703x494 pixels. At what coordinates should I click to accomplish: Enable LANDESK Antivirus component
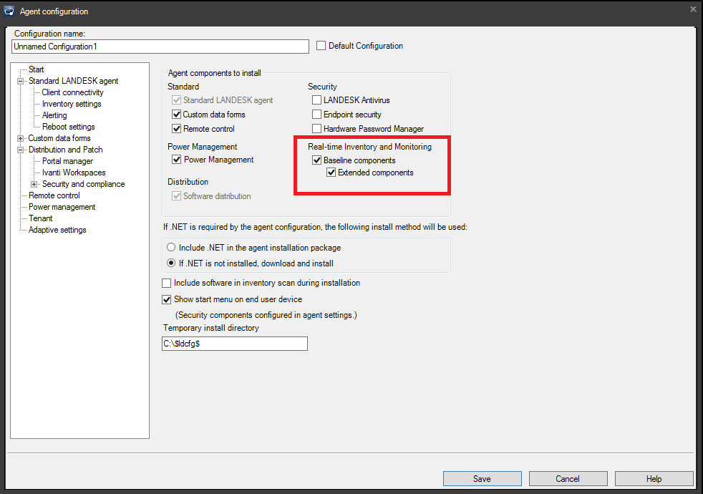[x=316, y=100]
